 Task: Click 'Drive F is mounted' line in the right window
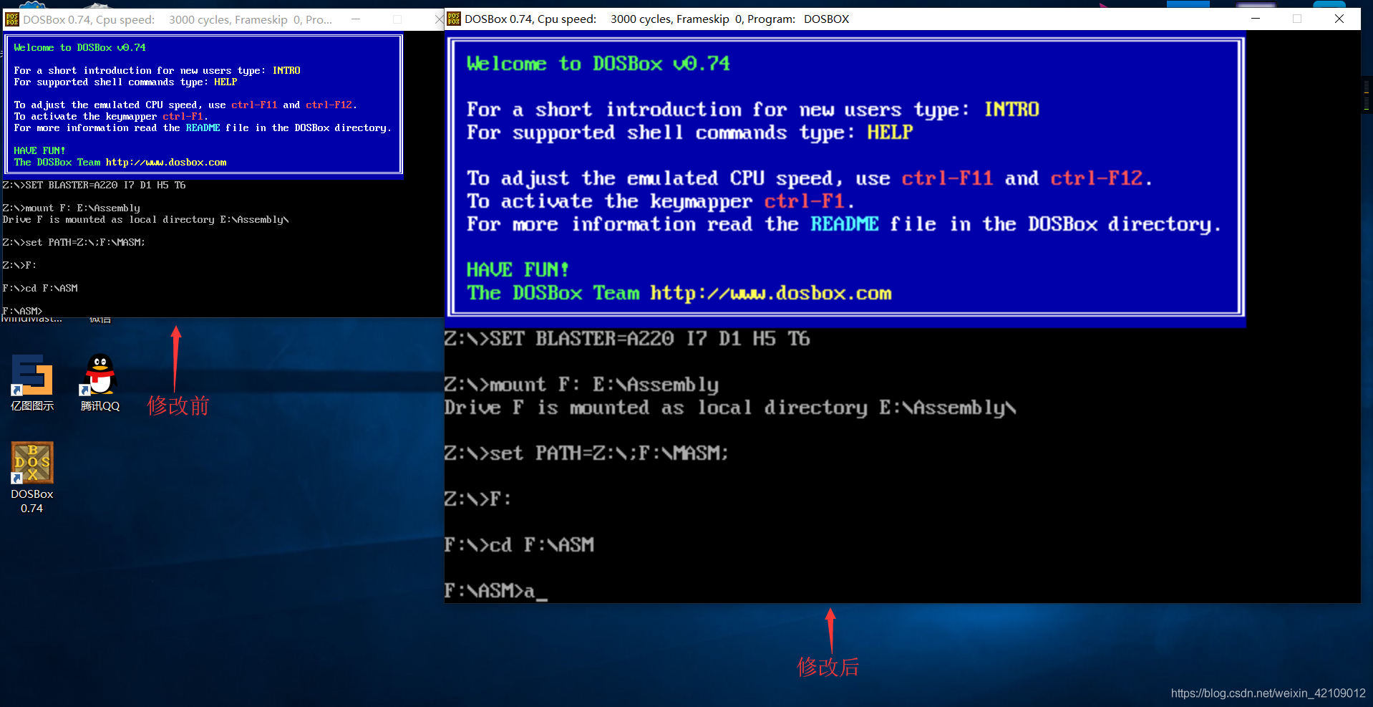[x=730, y=408]
